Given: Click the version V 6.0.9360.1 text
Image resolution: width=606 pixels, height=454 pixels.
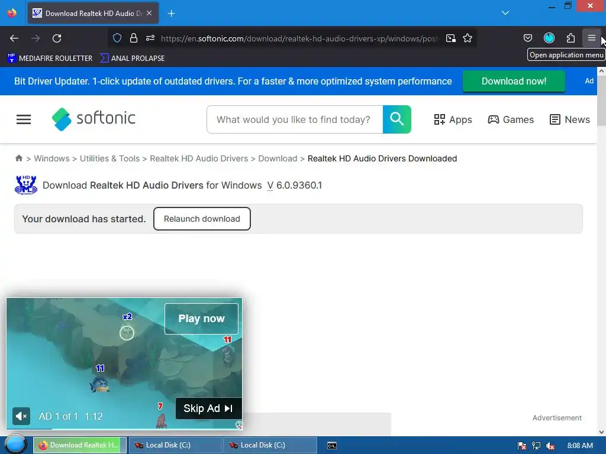Looking at the screenshot, I should pyautogui.click(x=295, y=185).
